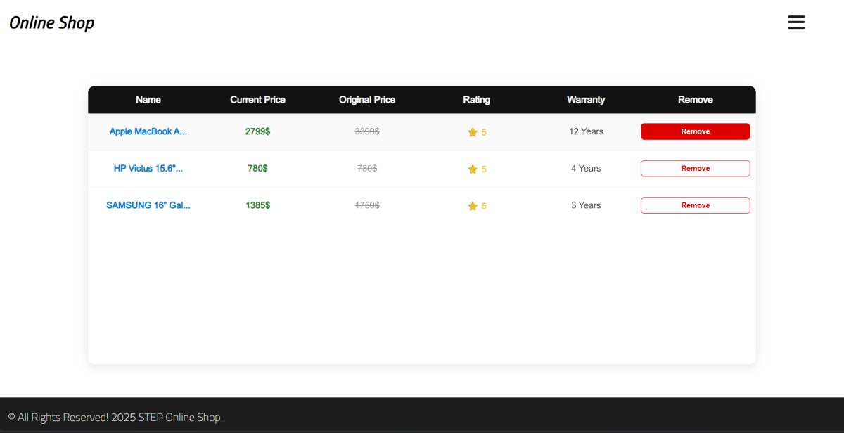Open the SAMSUNG 16" Gal... product link

(148, 205)
